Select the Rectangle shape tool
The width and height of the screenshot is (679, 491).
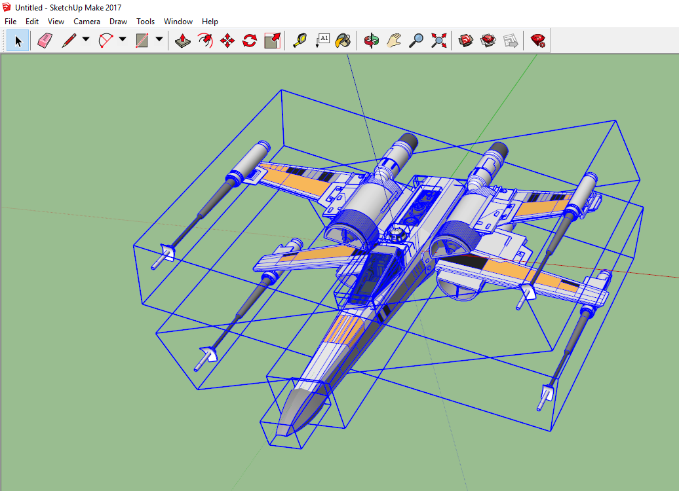click(142, 41)
